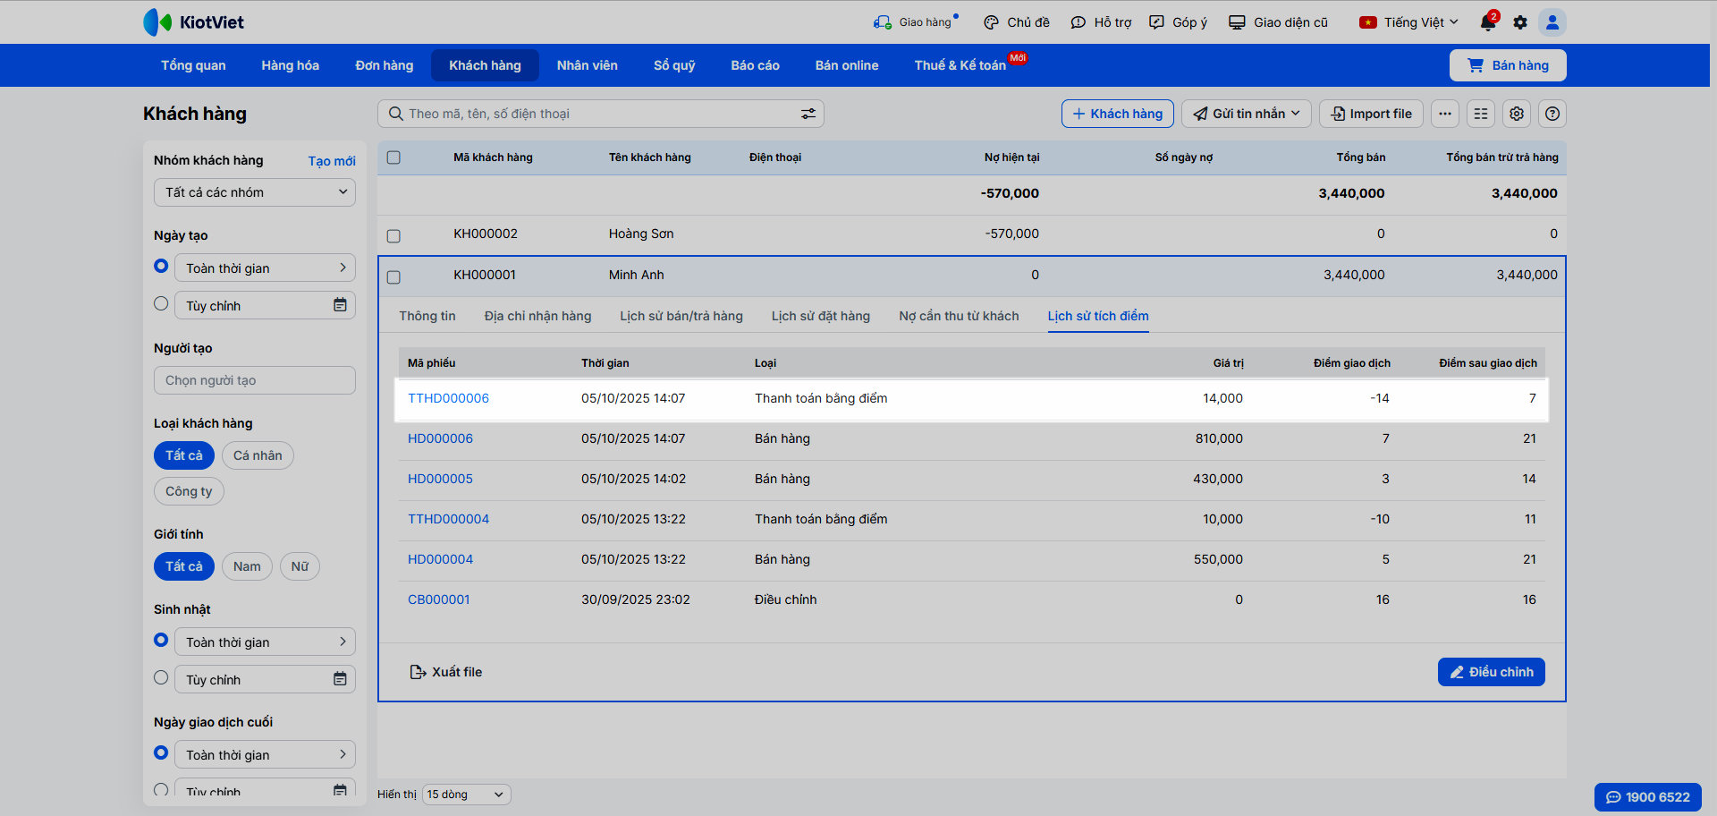This screenshot has width=1717, height=816.
Task: Open voucher link TTHD000006
Action: coord(448,398)
